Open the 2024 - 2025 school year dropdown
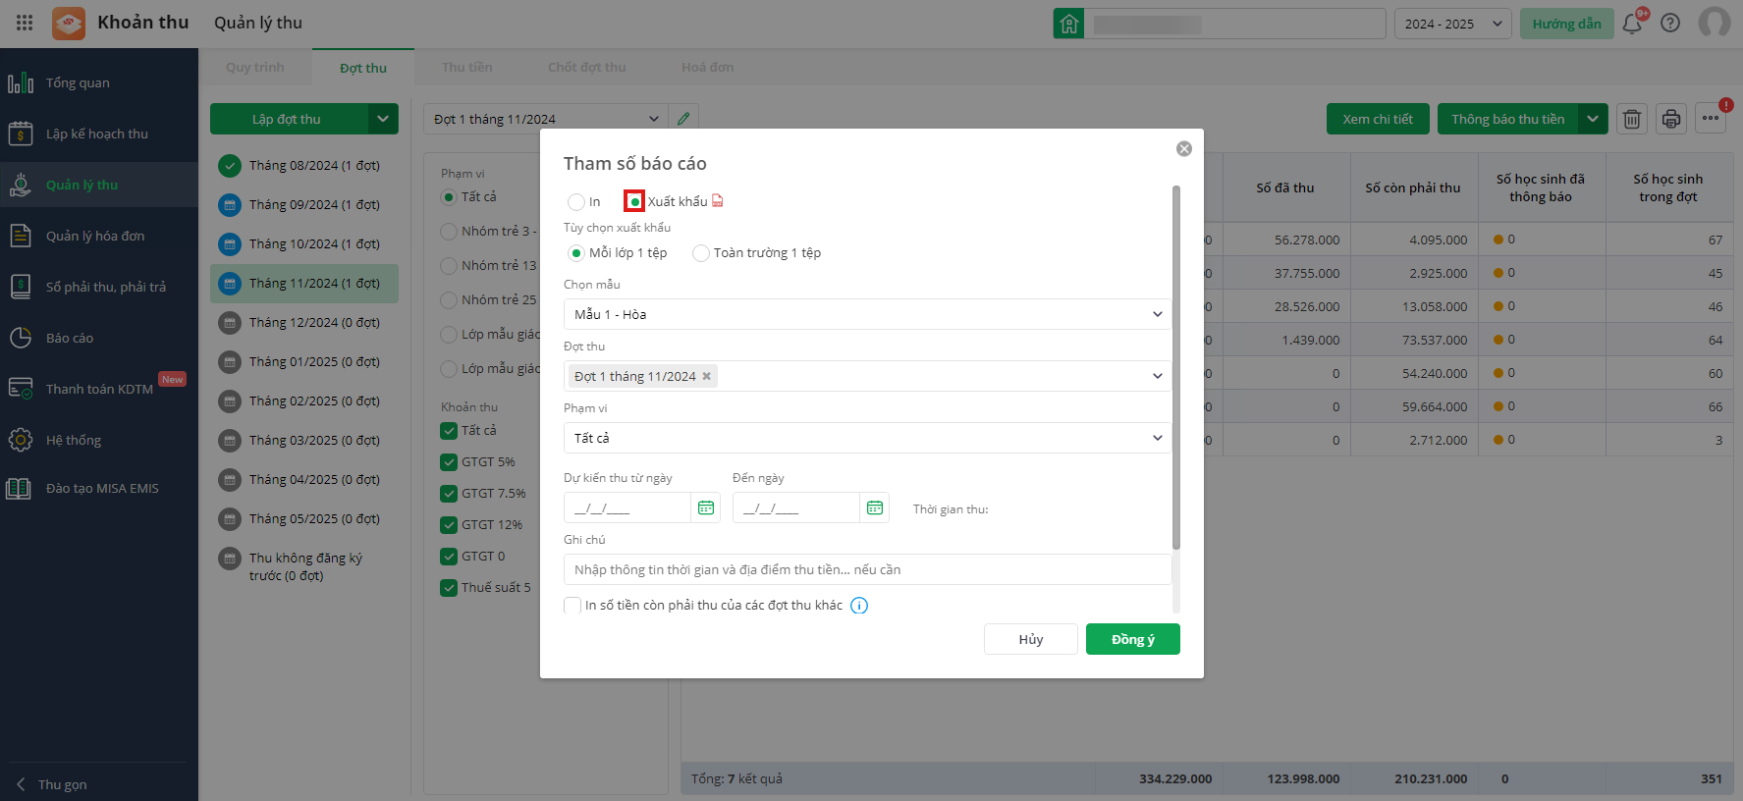1743x801 pixels. (1453, 24)
